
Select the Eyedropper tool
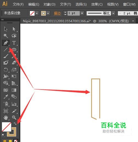click(x=6, y=97)
